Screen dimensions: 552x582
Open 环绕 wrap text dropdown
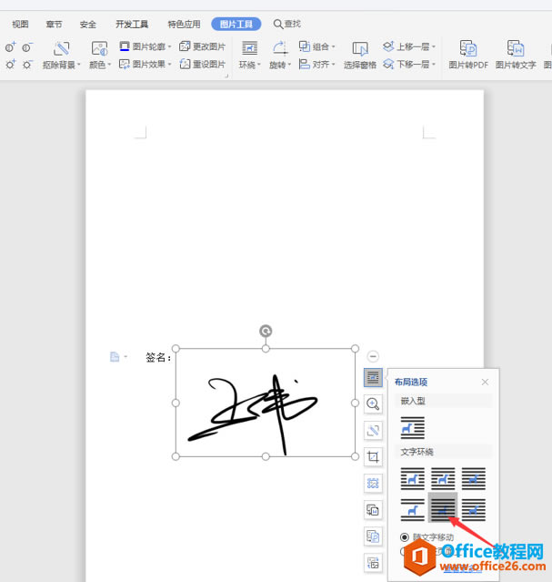[x=249, y=56]
